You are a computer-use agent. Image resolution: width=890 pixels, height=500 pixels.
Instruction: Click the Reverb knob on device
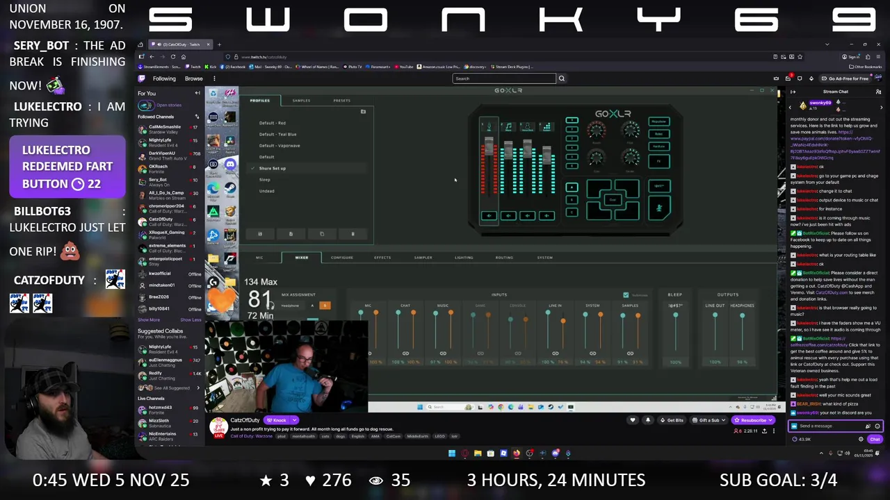[597, 130]
